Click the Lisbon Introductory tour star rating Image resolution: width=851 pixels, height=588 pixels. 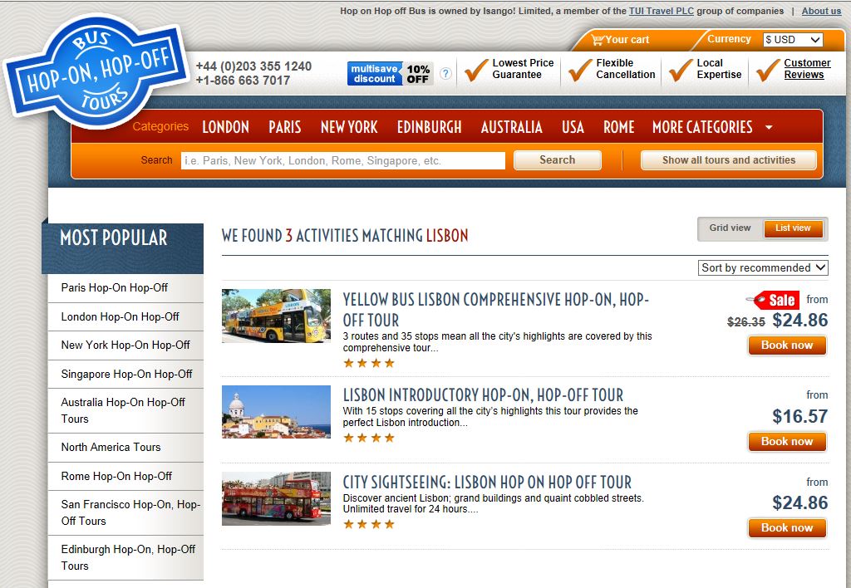click(x=369, y=438)
